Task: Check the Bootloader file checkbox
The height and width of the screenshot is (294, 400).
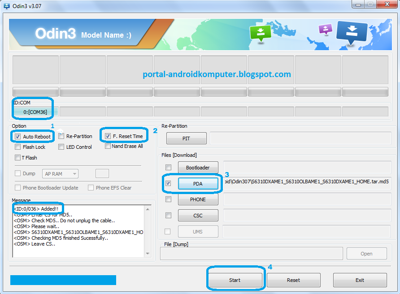Action: pyautogui.click(x=168, y=167)
